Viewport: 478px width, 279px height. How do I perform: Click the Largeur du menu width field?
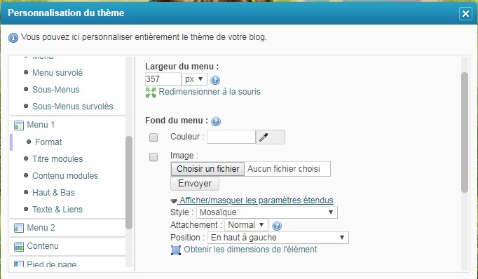(x=163, y=79)
